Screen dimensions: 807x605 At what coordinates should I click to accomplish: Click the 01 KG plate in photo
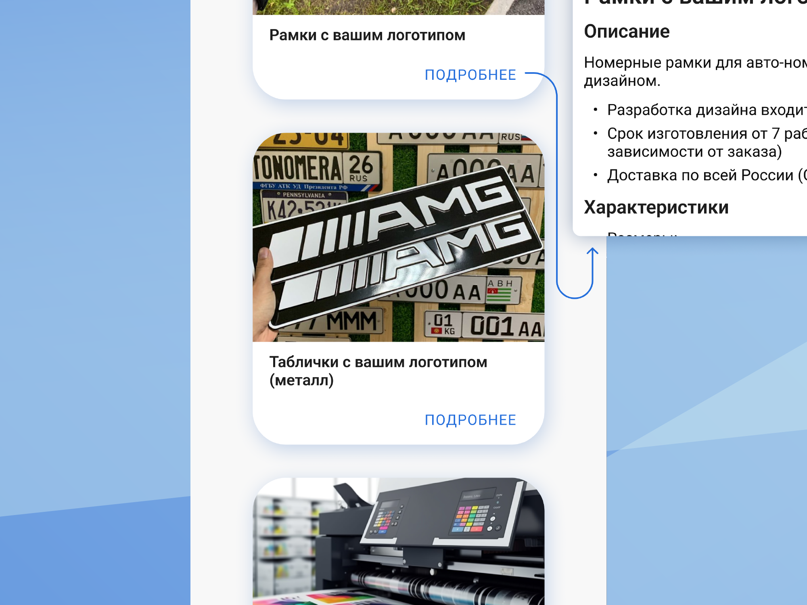(443, 325)
